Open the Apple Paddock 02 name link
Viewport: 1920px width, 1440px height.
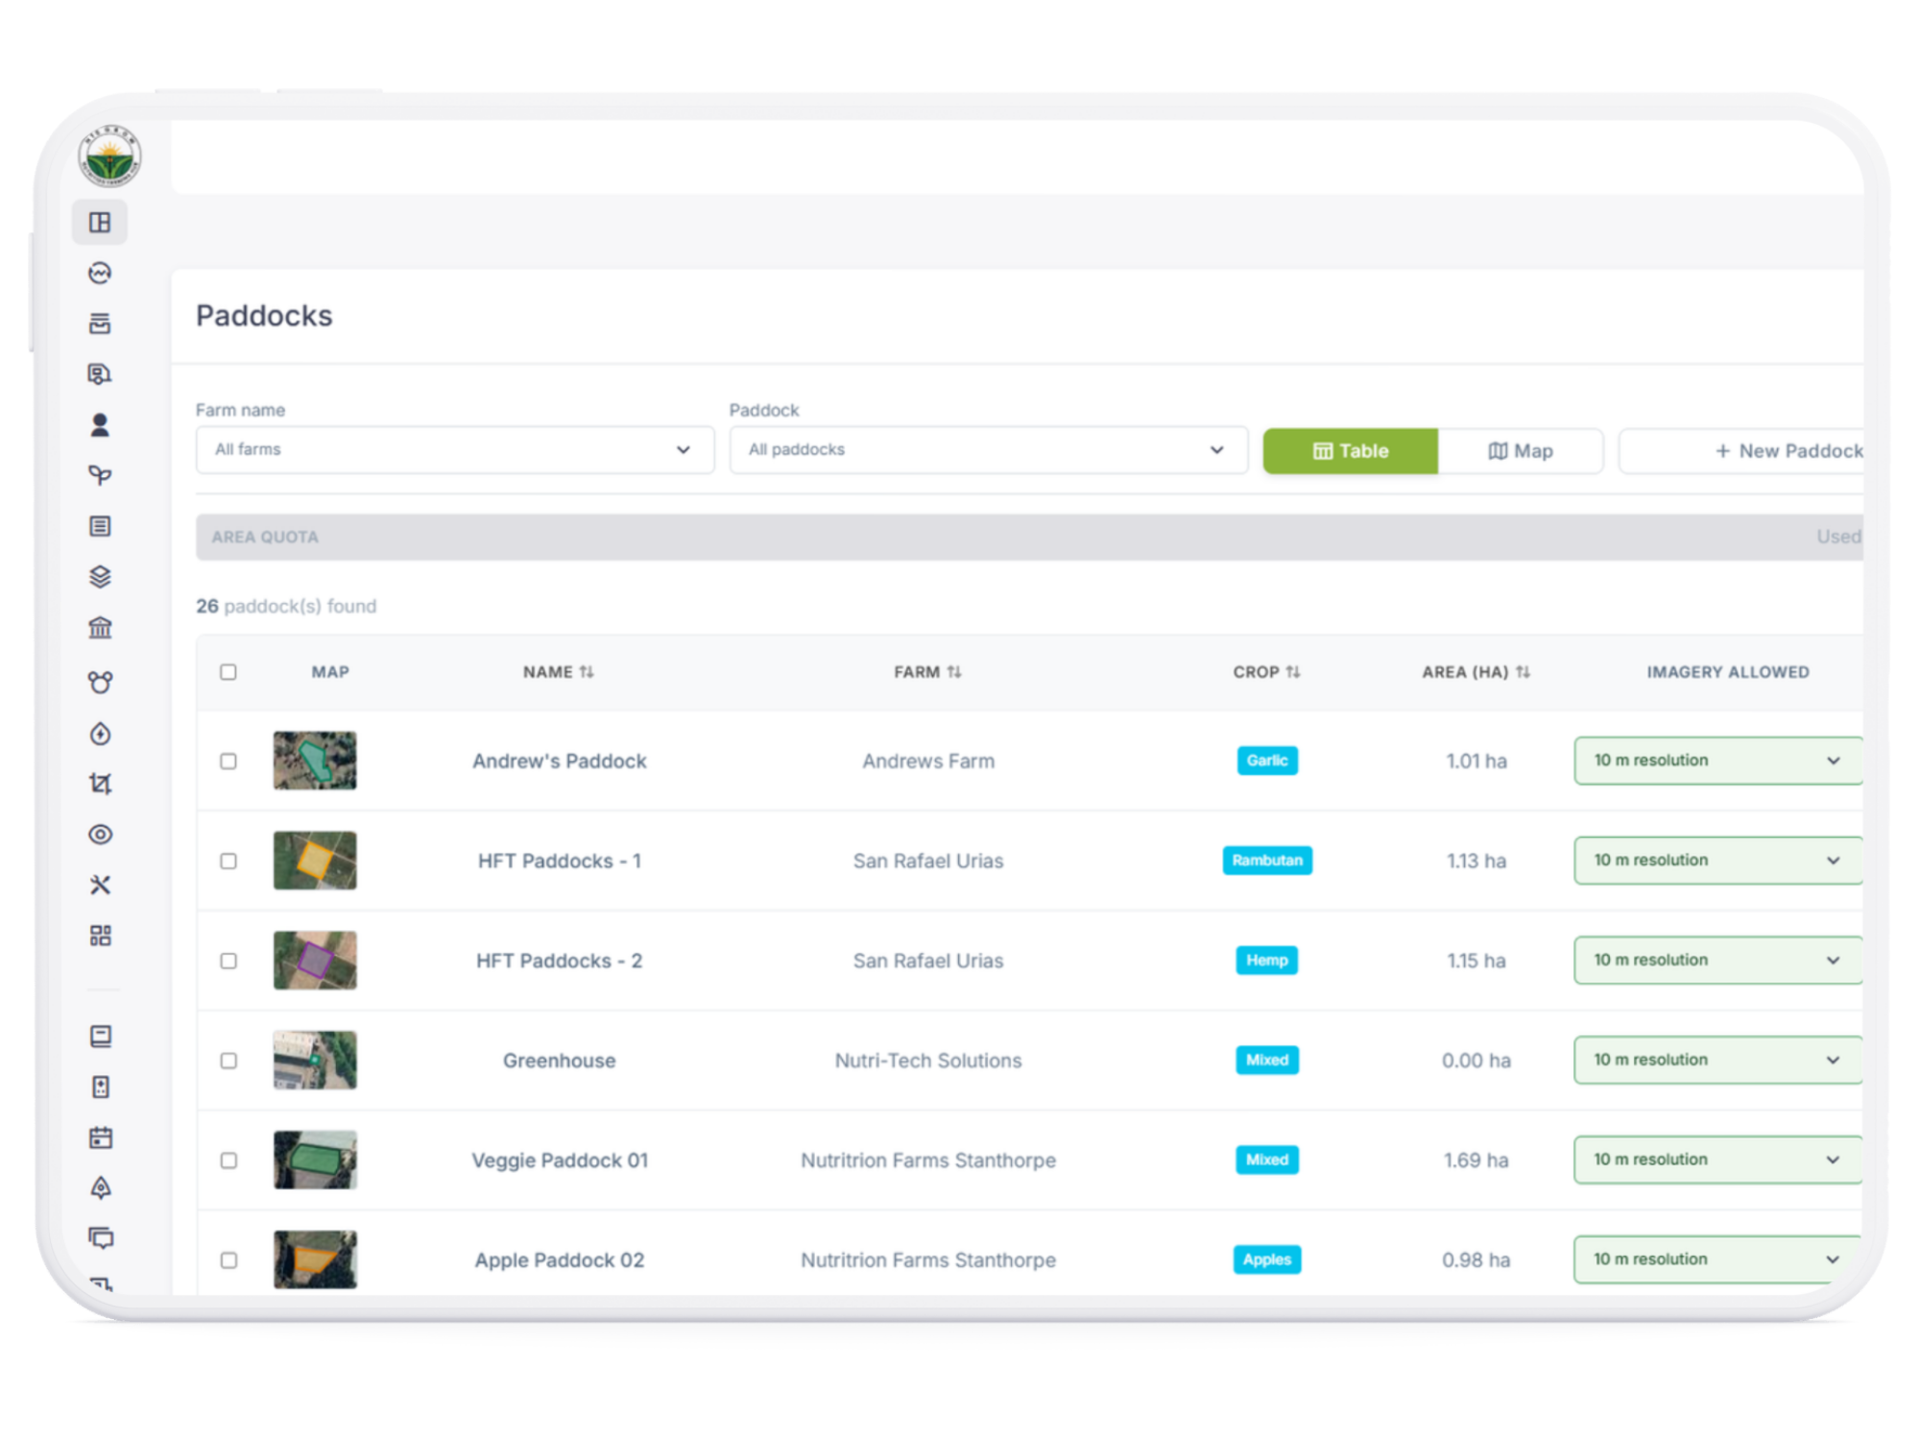[x=560, y=1260]
